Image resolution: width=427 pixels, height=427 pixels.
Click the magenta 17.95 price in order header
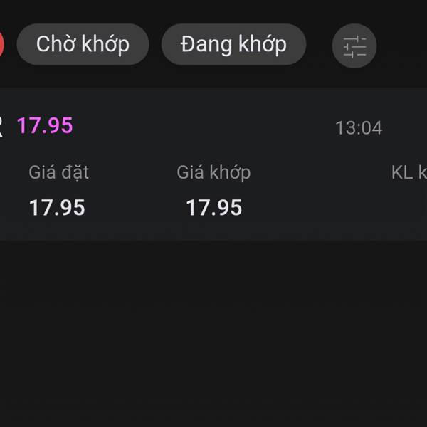click(x=45, y=126)
